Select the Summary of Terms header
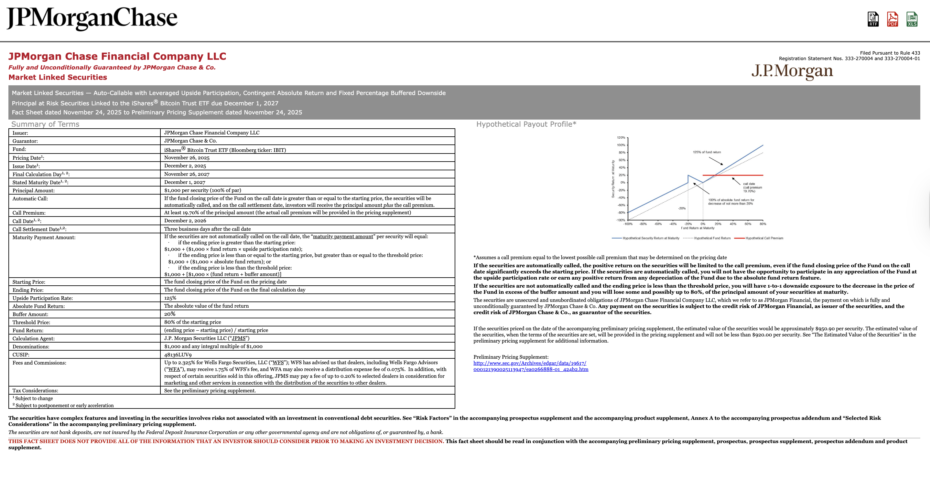The image size is (930, 477). pyautogui.click(x=46, y=124)
